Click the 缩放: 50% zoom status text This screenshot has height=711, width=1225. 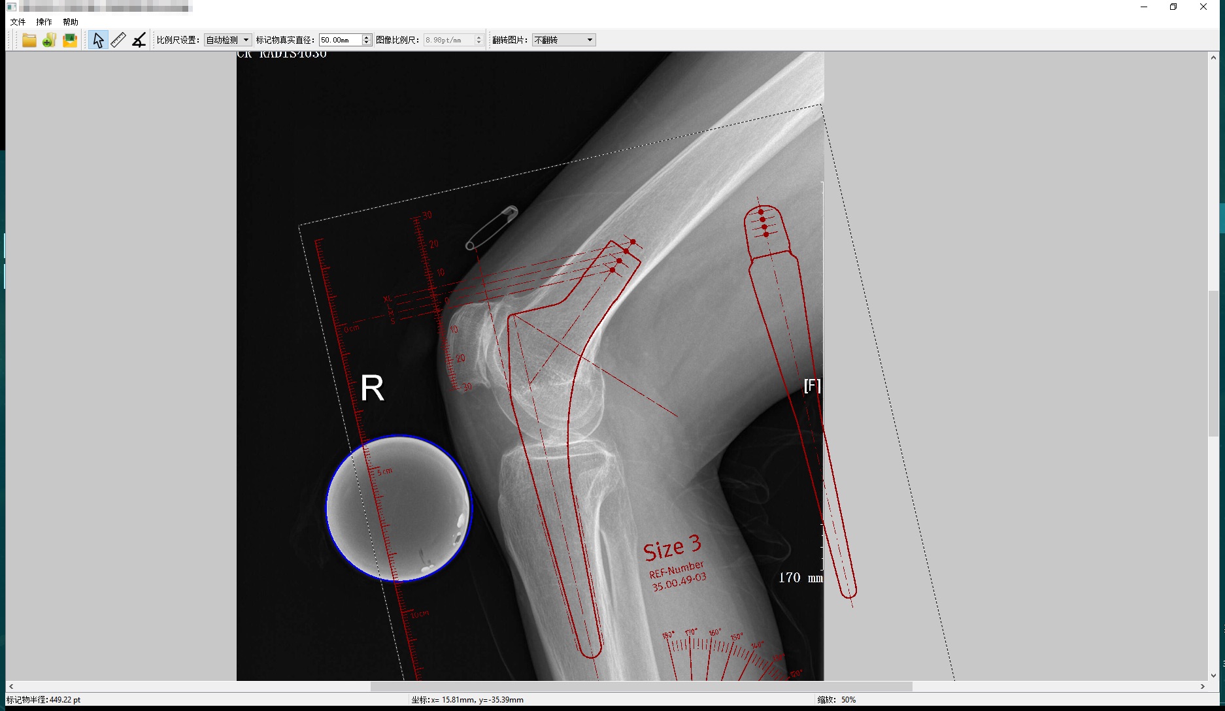(837, 699)
